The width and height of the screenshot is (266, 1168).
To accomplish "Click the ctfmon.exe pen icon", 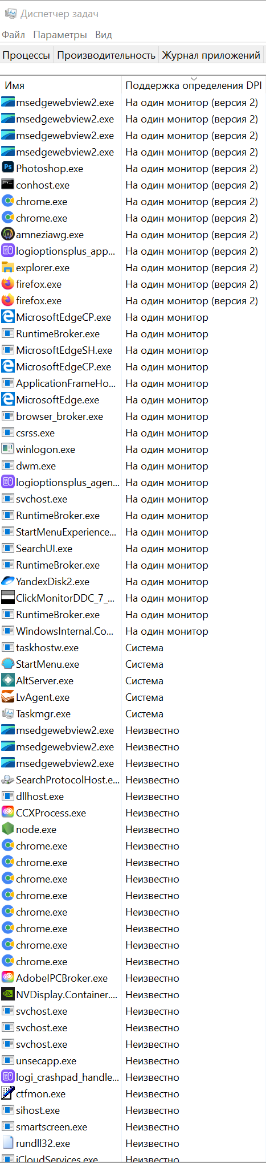I will click(8, 1093).
